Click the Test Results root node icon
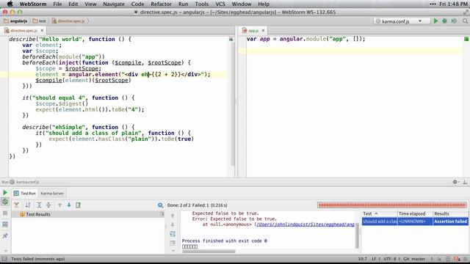The image size is (470, 264). click(22, 214)
